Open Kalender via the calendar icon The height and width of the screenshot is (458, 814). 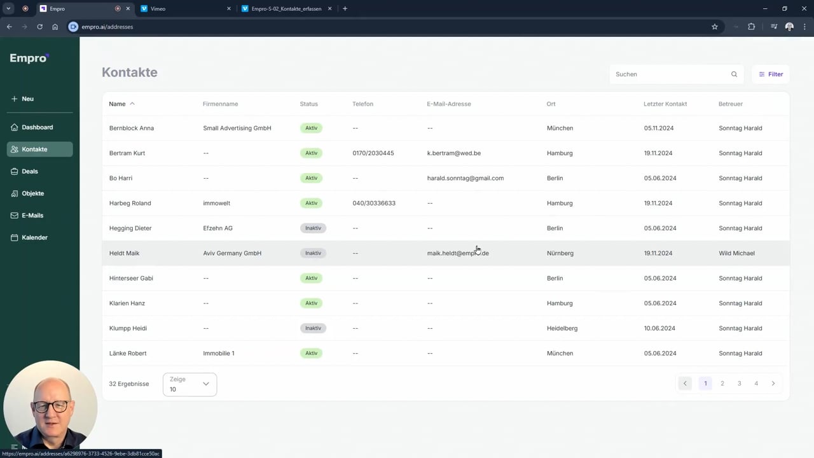[15, 238]
